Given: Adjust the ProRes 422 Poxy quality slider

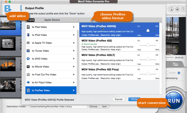Looking at the screenshot, I should 148,74.
